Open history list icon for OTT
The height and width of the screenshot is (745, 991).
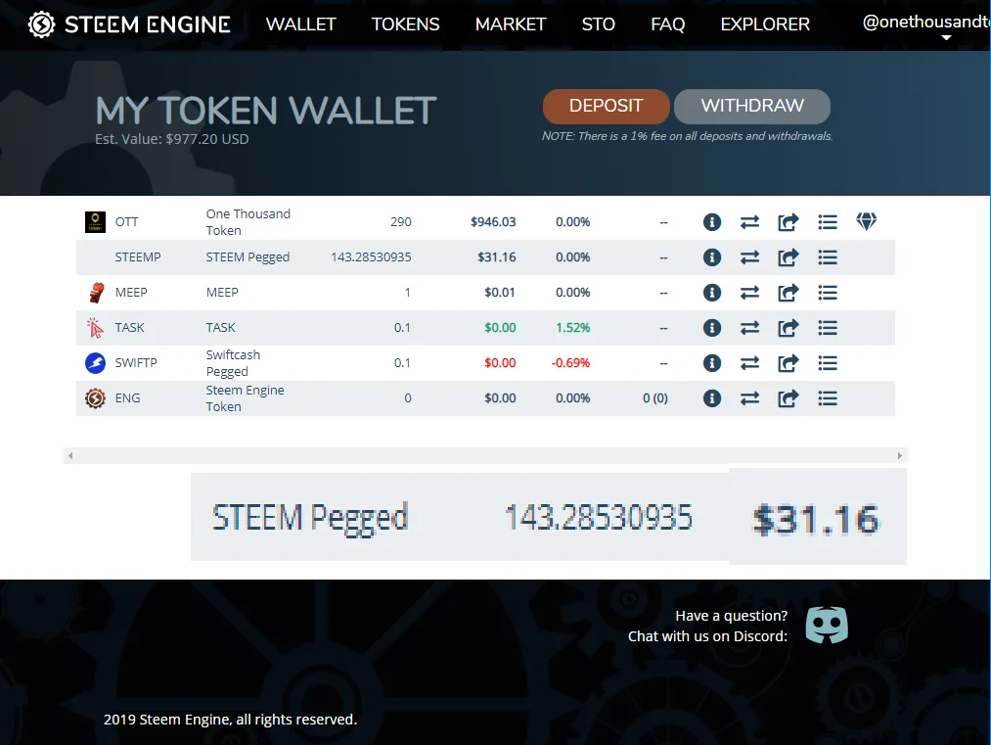click(x=828, y=222)
